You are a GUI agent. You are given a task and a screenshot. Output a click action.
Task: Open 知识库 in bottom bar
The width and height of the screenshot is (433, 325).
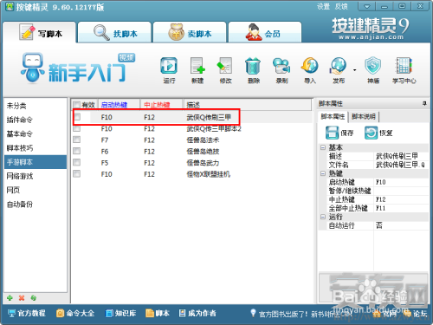(x=120, y=313)
